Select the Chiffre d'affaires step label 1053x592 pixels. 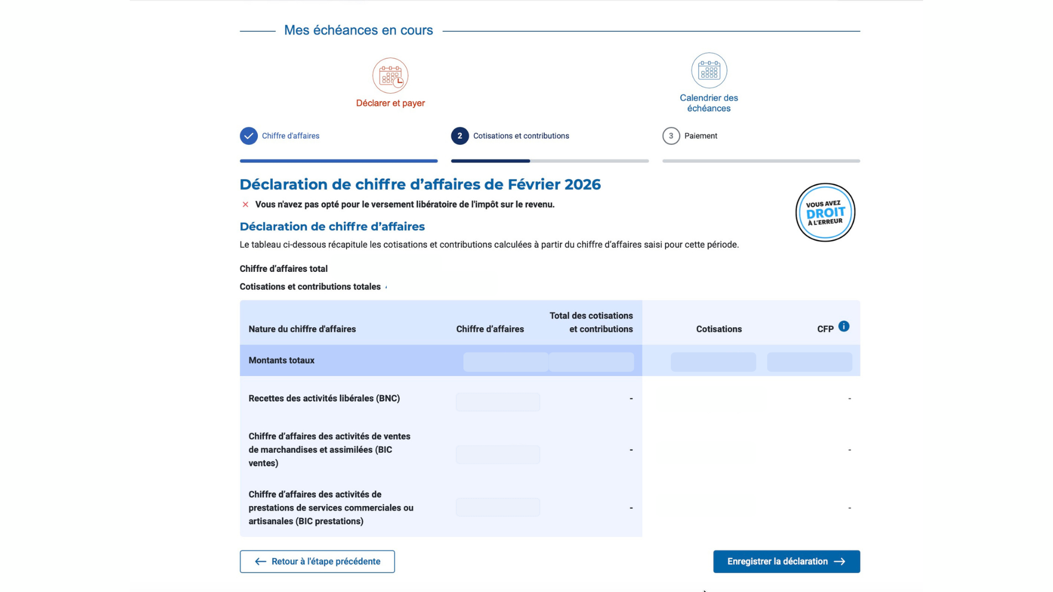pos(291,135)
